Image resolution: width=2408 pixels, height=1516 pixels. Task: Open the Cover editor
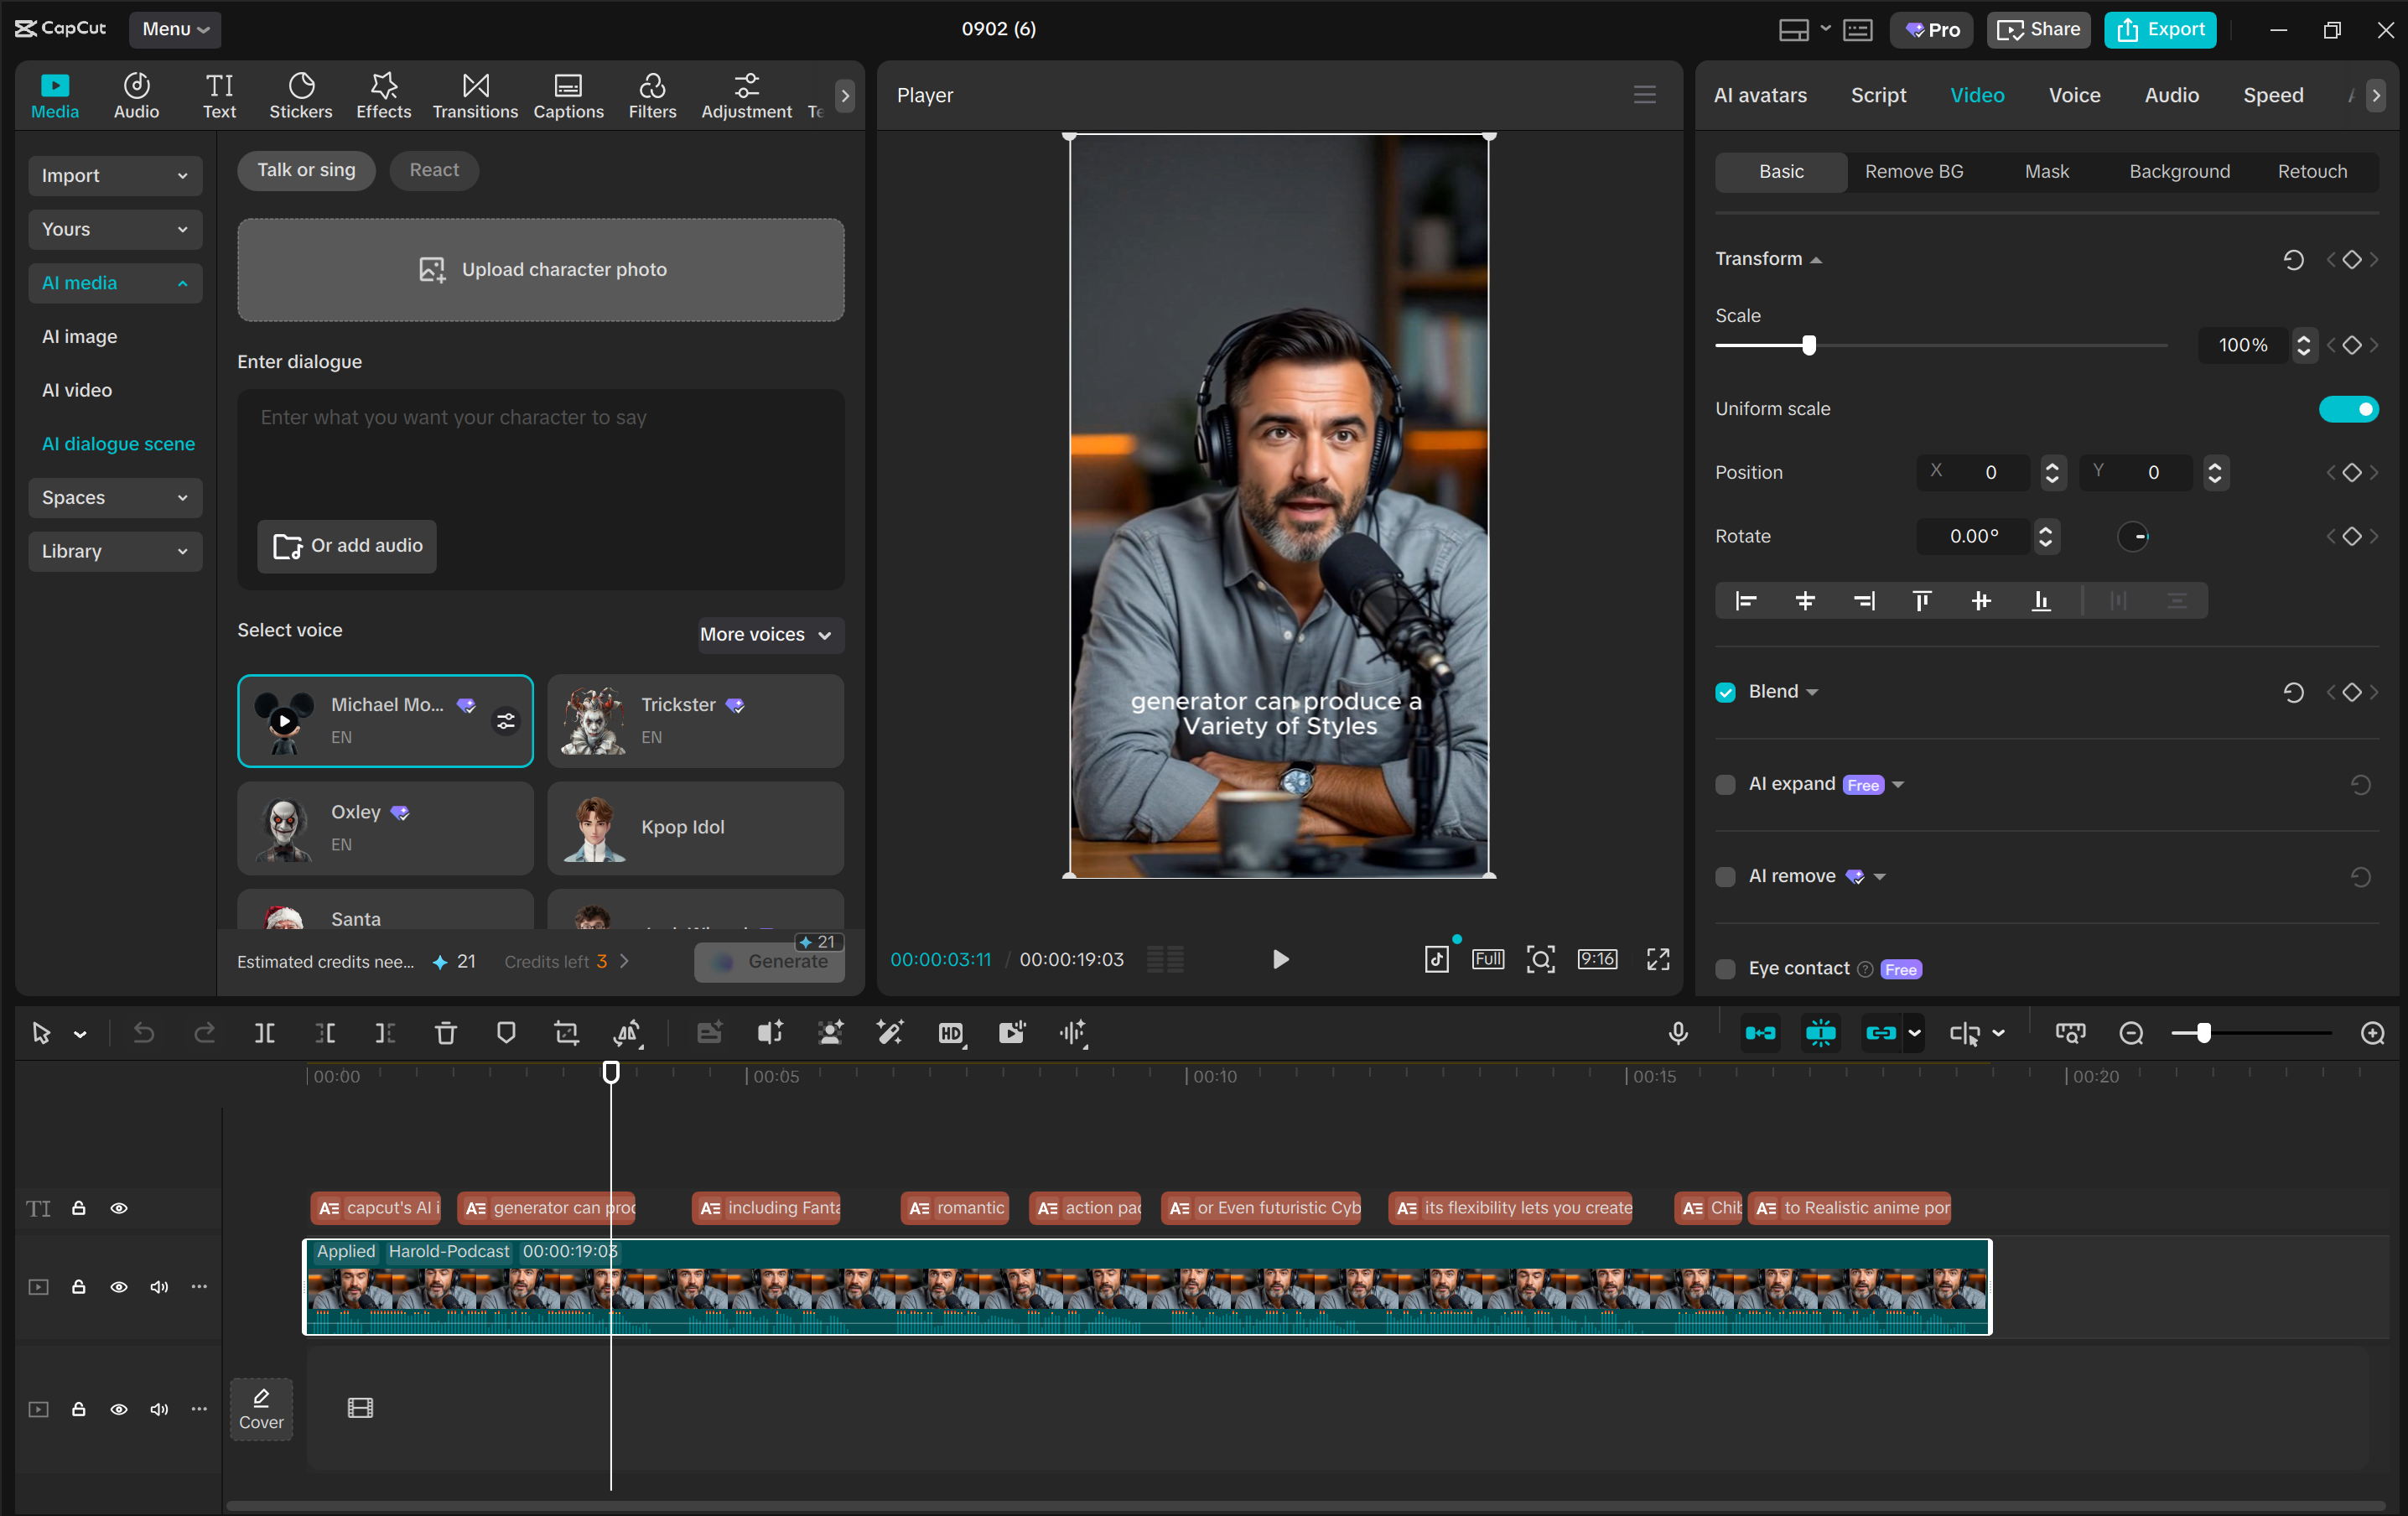pos(261,1409)
